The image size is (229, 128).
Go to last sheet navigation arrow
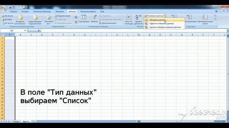(9, 121)
